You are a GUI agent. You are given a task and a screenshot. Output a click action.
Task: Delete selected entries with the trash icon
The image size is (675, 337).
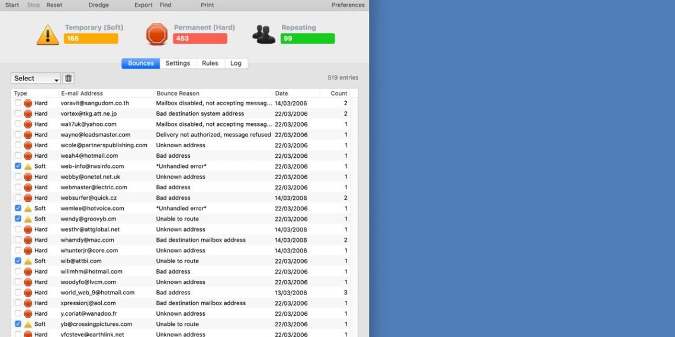pyautogui.click(x=69, y=78)
